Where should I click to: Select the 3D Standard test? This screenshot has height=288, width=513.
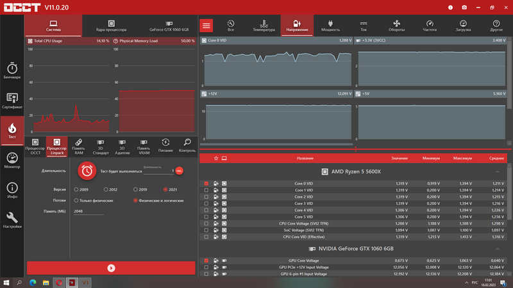pyautogui.click(x=101, y=147)
